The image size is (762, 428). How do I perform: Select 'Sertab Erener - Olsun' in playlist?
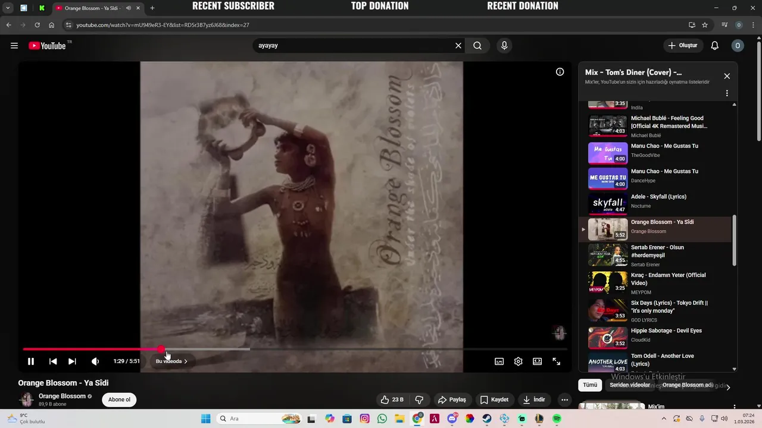(655, 255)
